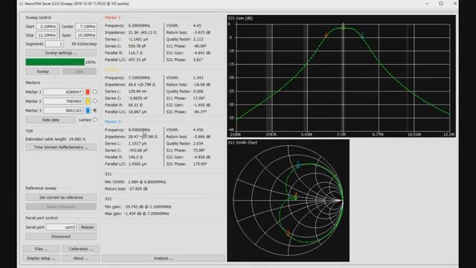Open the yellow Marker 2 color swatch
This screenshot has width=476, height=268.
tap(88, 101)
